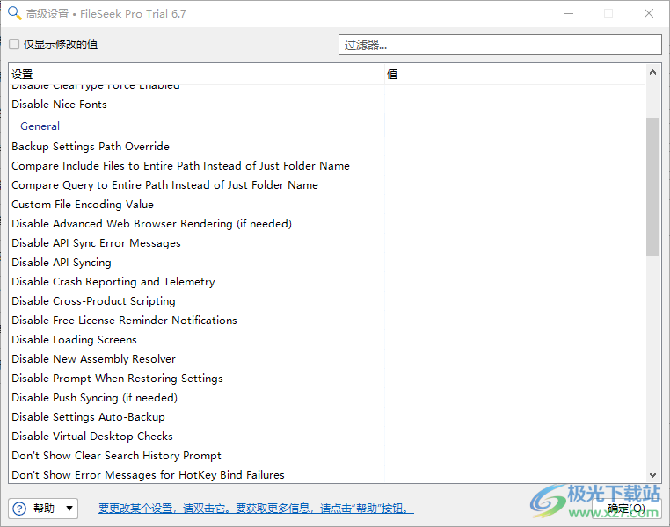Select Disable Virtual Desktop Checks row
Screen dimensions: 670x527
[327, 437]
